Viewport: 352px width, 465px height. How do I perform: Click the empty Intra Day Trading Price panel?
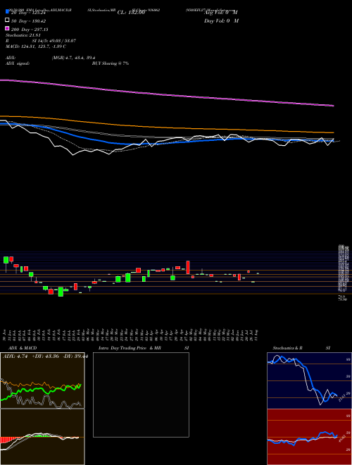pos(141,395)
